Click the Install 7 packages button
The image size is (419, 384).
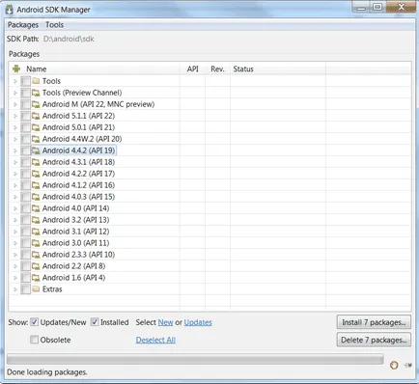tap(374, 322)
